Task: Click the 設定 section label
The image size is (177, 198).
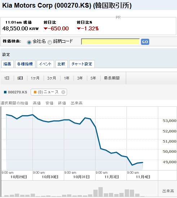Action: pos(6,55)
